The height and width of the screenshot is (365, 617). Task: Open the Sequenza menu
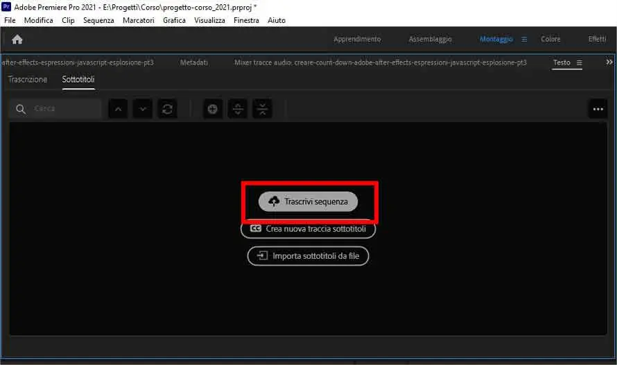tap(98, 20)
